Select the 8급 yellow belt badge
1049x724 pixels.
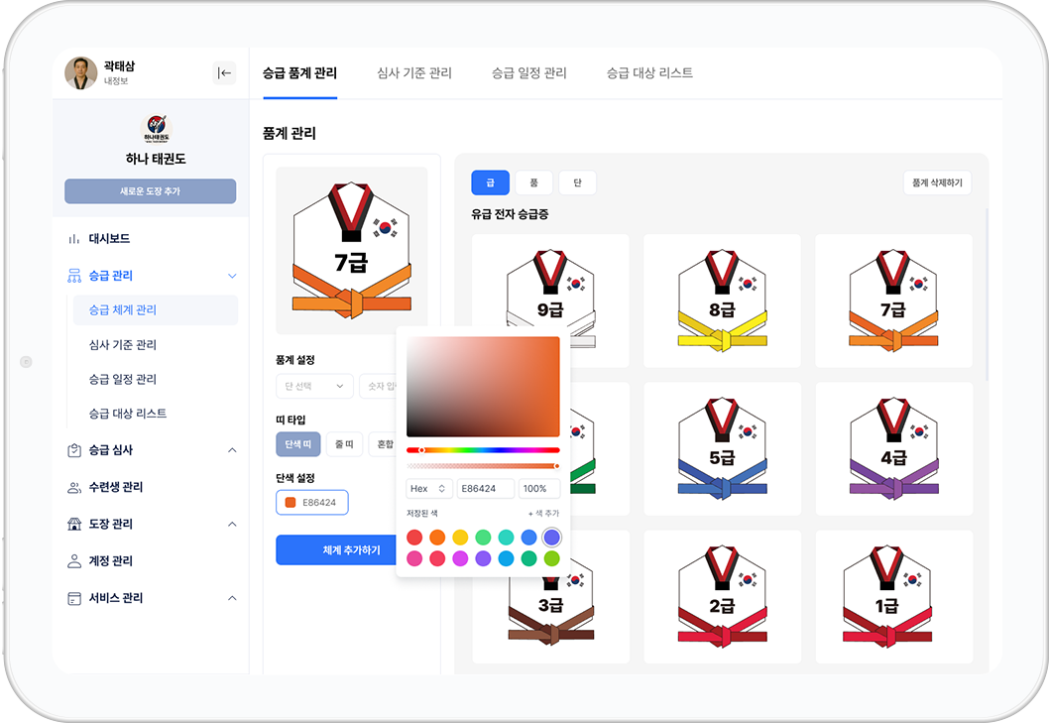click(x=722, y=301)
